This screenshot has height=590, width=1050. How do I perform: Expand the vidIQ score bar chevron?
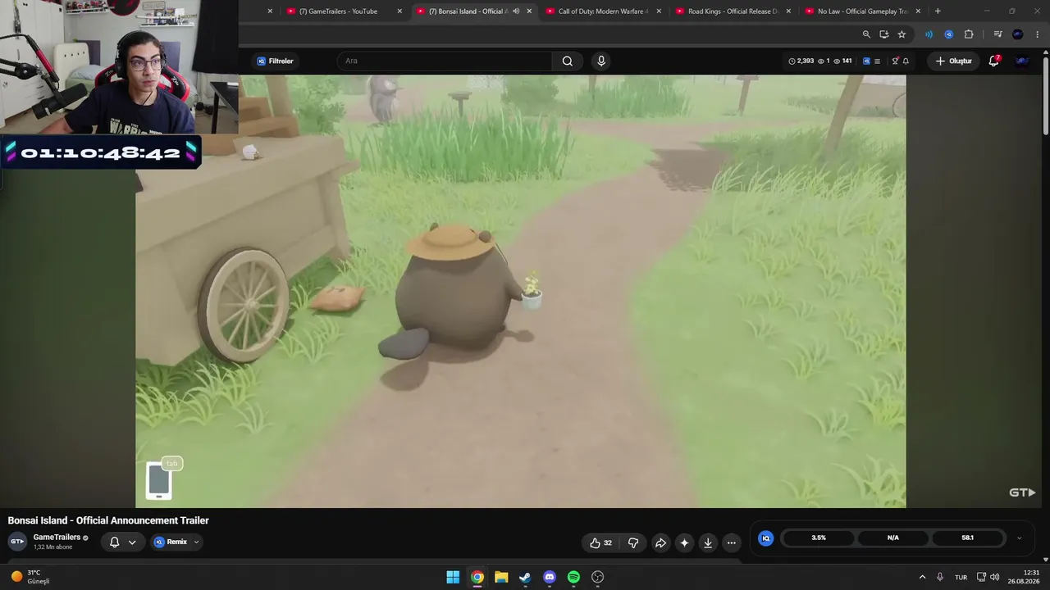click(x=1019, y=538)
